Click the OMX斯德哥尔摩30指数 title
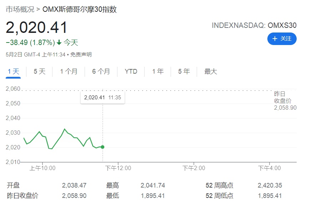The width and height of the screenshot is (312, 204). (x=79, y=9)
